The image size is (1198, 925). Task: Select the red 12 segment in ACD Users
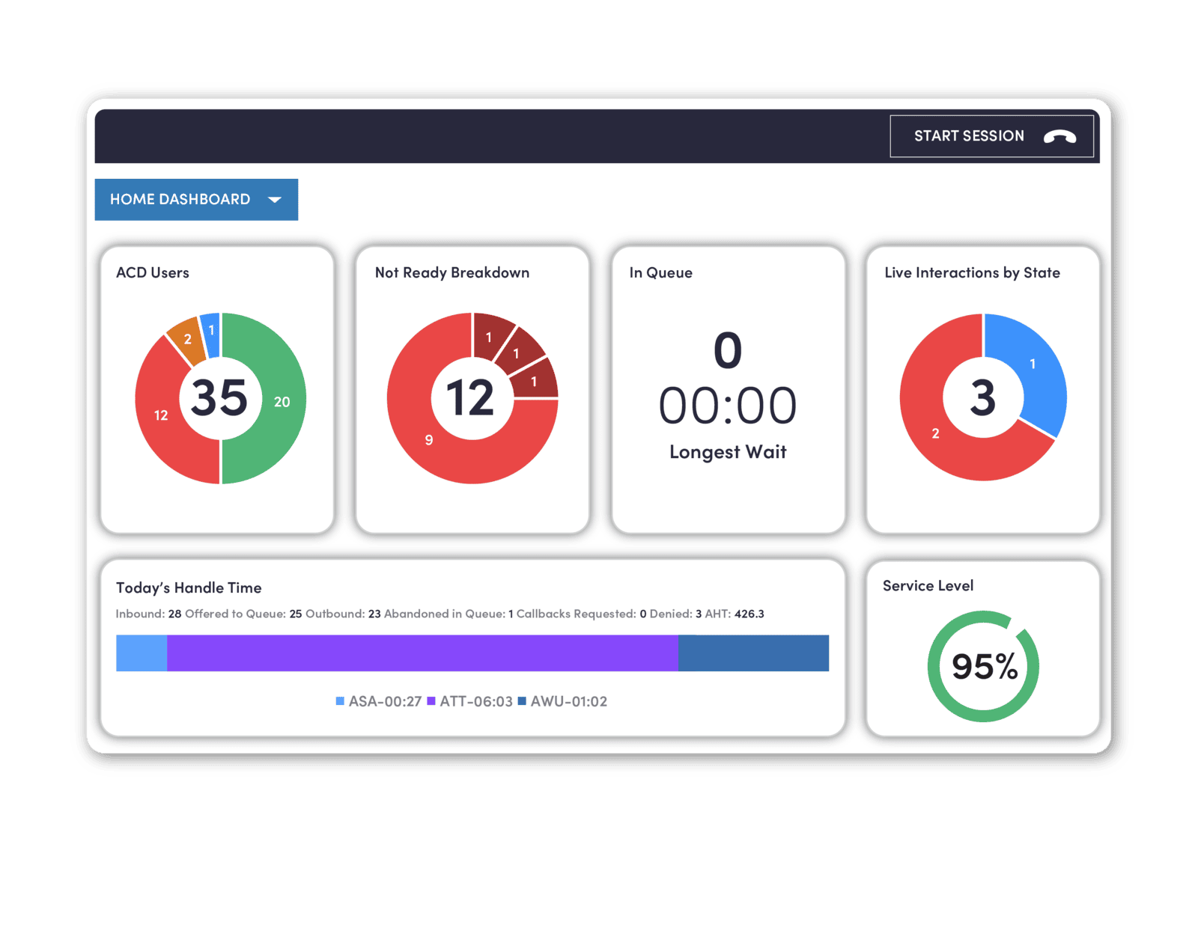tap(161, 415)
